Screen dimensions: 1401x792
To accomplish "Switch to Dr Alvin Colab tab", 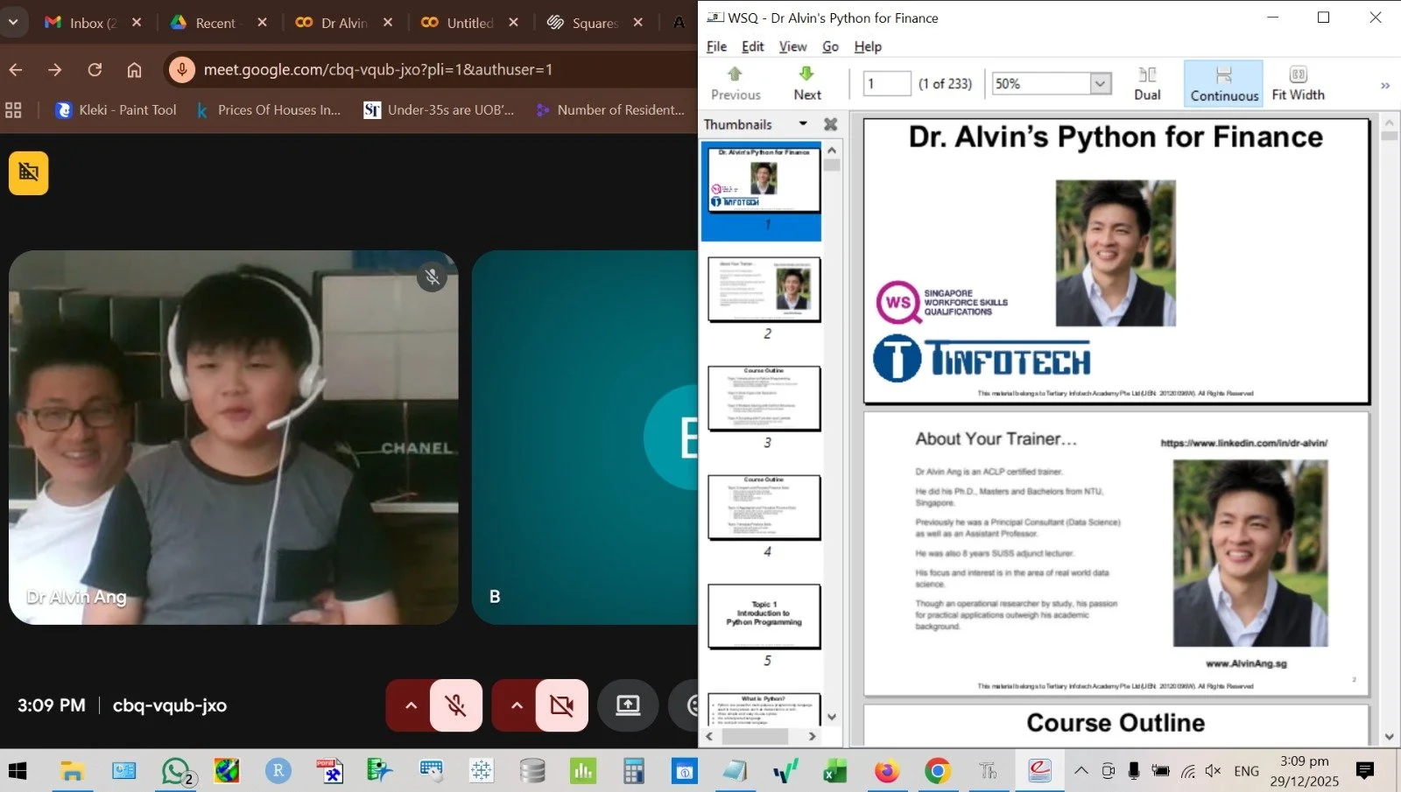I will [333, 23].
